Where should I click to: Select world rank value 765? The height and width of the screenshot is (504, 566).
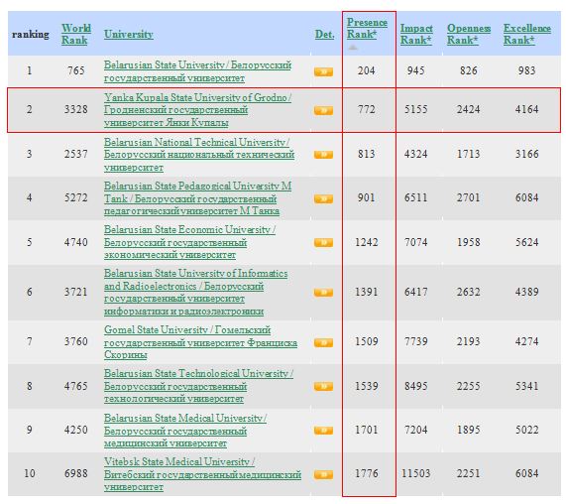click(75, 70)
